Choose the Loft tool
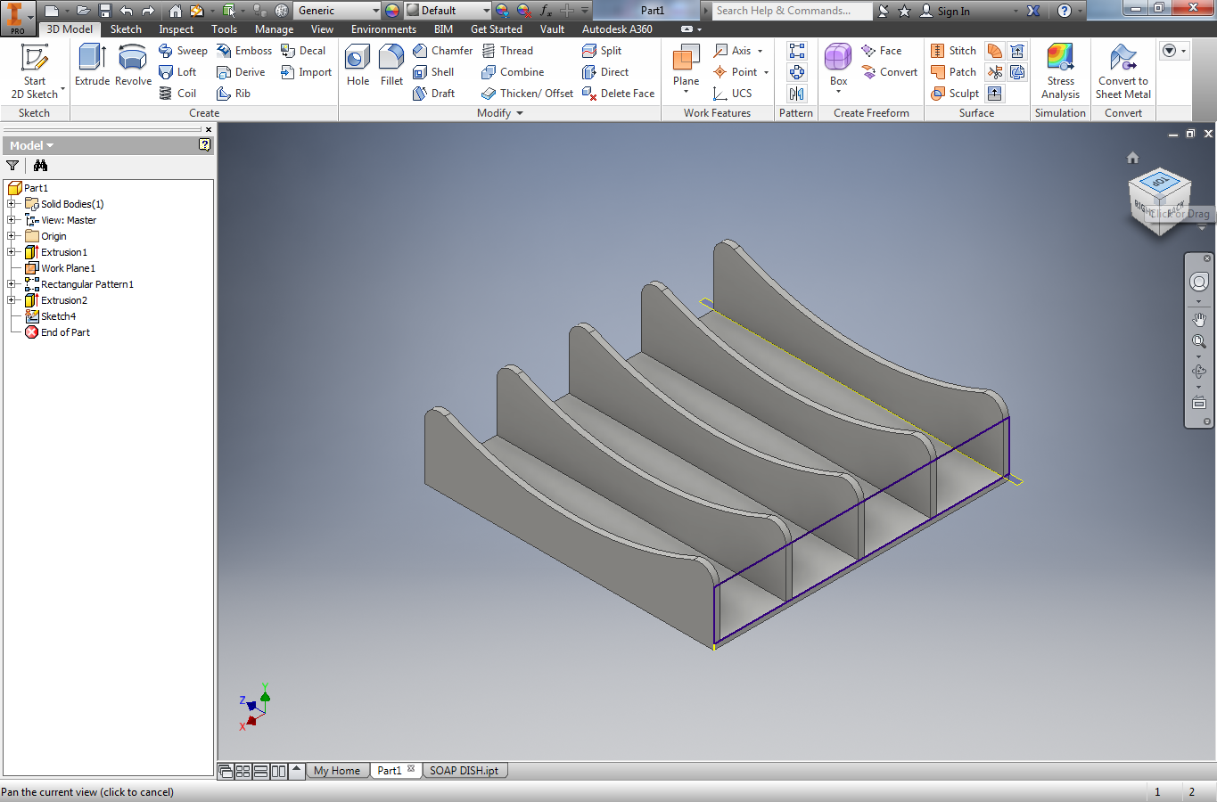 177,72
